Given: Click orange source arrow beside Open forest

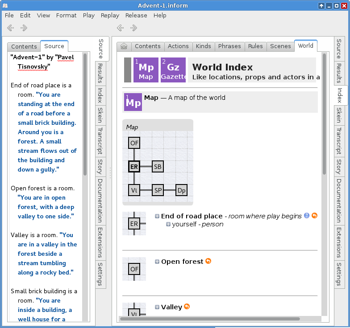Looking at the screenshot, I should click(208, 262).
